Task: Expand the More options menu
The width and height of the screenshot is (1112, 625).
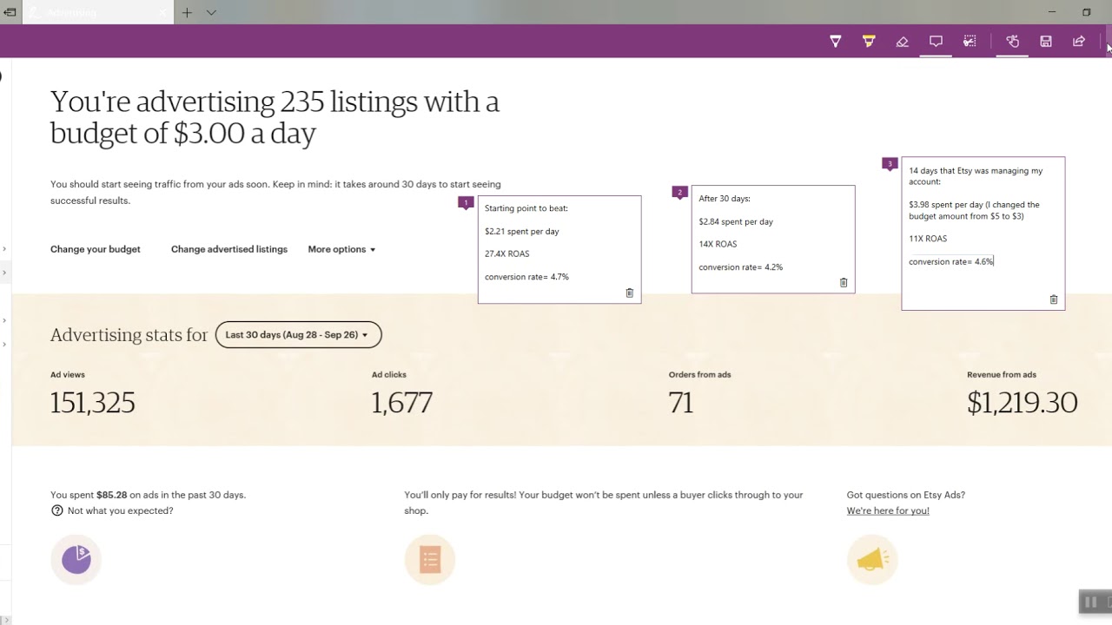Action: [x=341, y=249]
